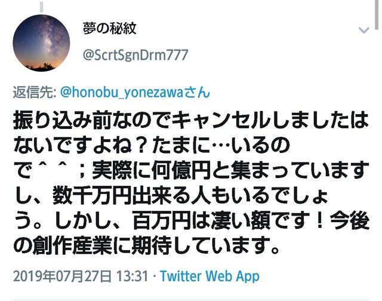Click the dot separator before Twitter Web App
This screenshot has height=301, width=382.
154,277
